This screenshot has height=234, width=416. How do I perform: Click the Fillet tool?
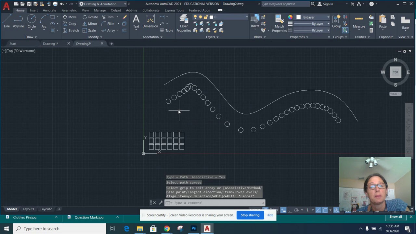[x=108, y=24]
